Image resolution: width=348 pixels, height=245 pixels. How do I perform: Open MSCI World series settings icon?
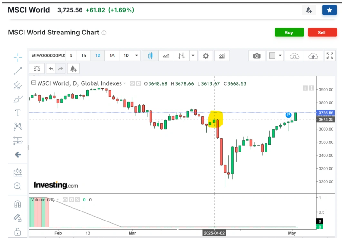point(139,83)
